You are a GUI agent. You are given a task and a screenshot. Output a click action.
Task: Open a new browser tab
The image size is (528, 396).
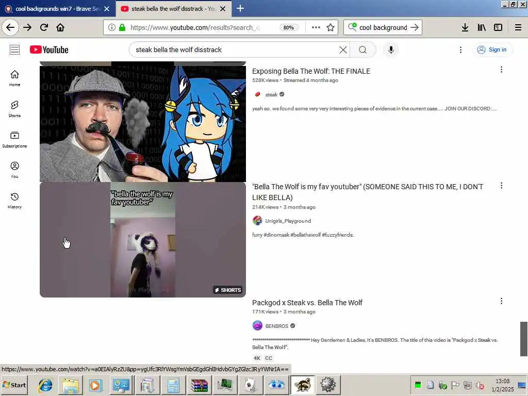point(240,8)
